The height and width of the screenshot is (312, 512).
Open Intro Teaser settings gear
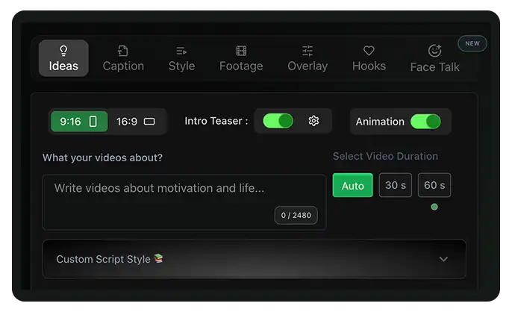coord(313,121)
